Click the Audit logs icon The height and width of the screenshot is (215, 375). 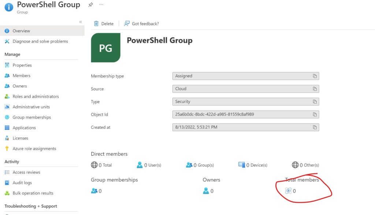7,183
